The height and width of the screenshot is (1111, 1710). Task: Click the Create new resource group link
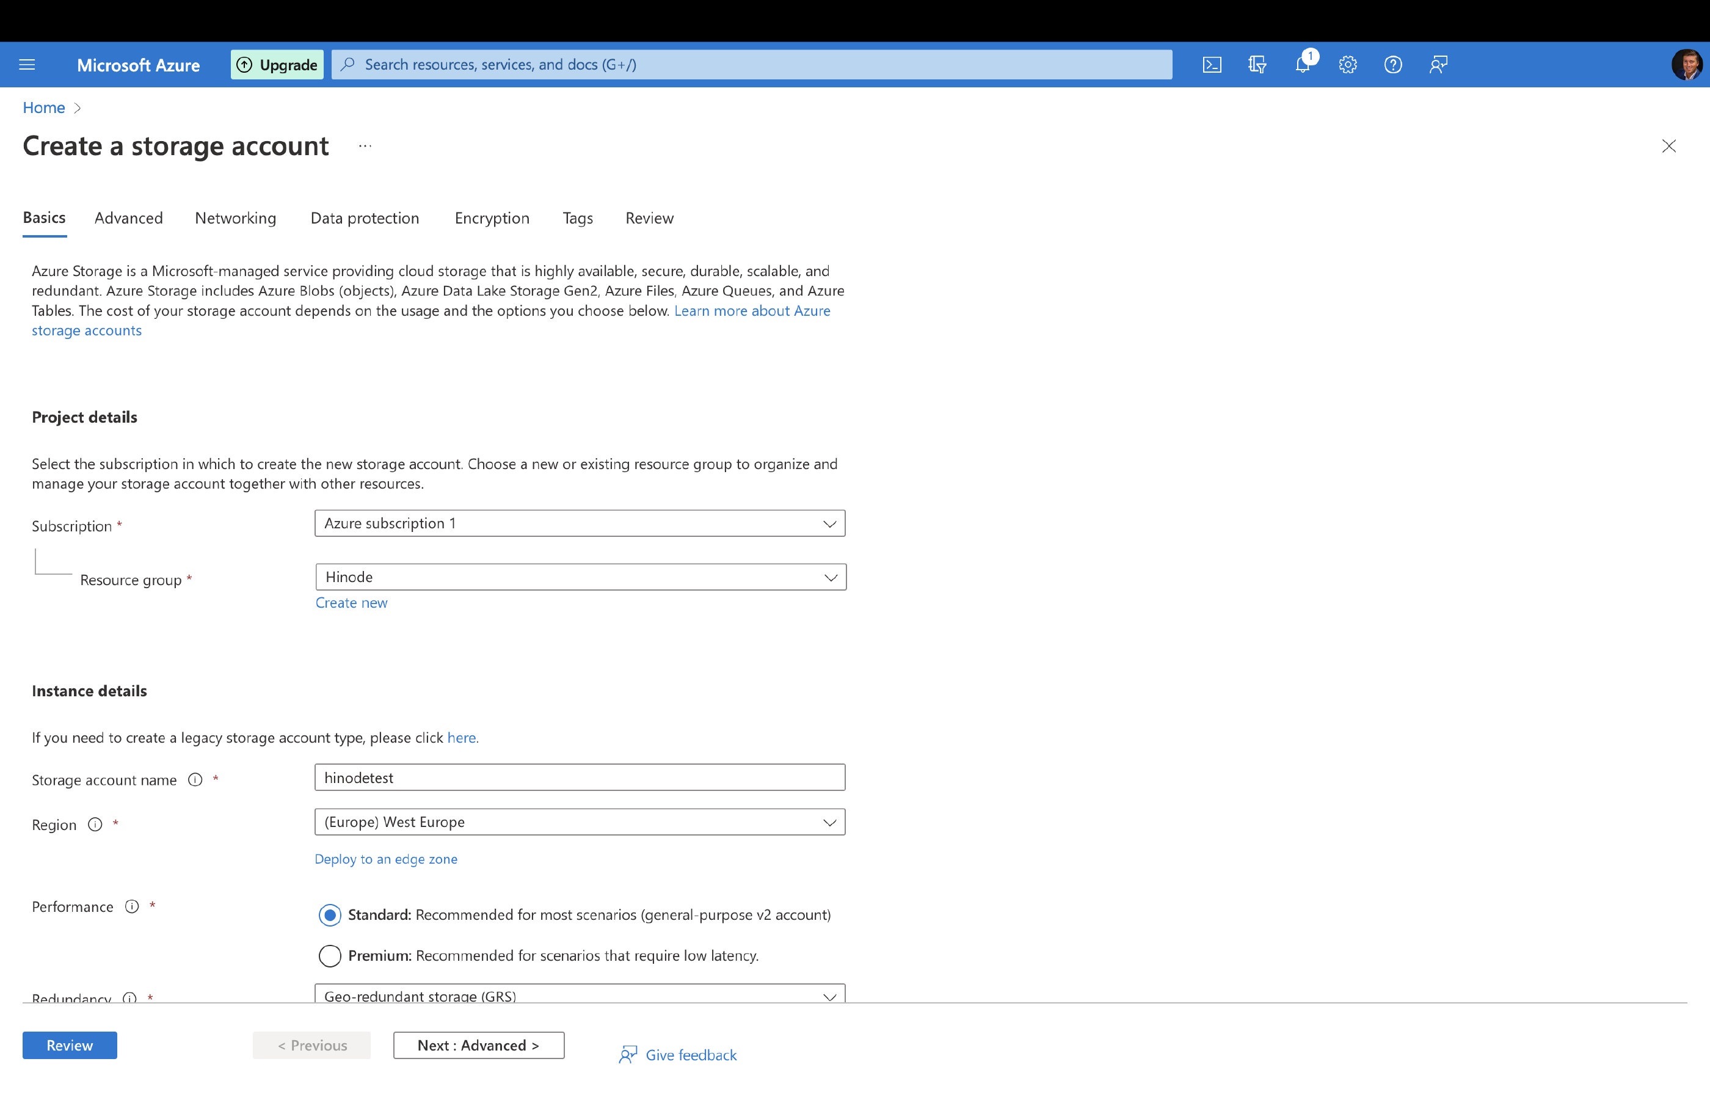coord(351,602)
